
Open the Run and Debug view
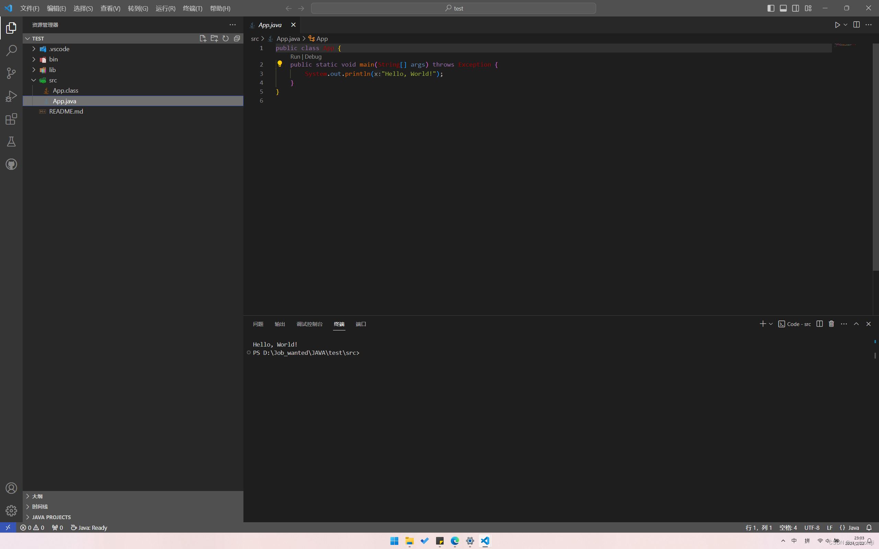[x=11, y=96]
